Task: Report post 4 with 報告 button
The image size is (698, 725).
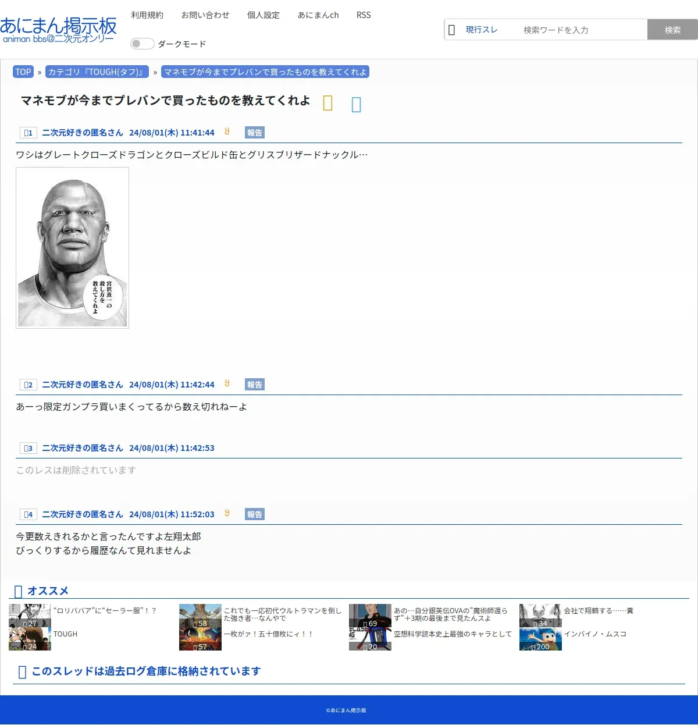Action: (255, 514)
